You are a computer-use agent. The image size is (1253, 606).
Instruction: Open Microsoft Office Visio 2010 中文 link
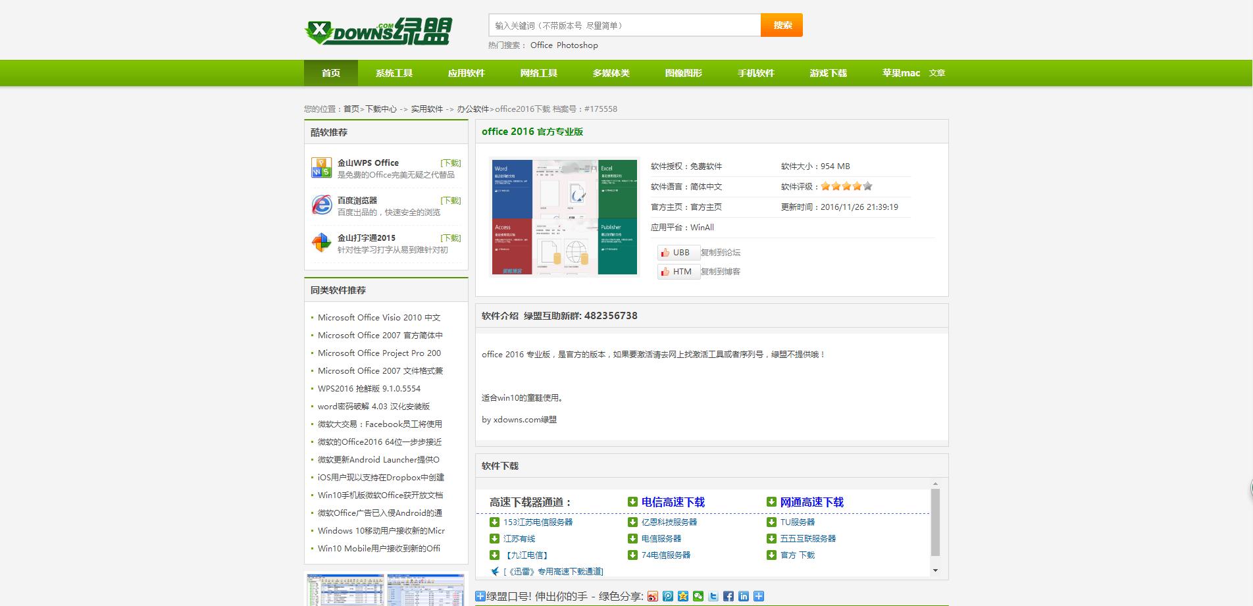click(380, 317)
